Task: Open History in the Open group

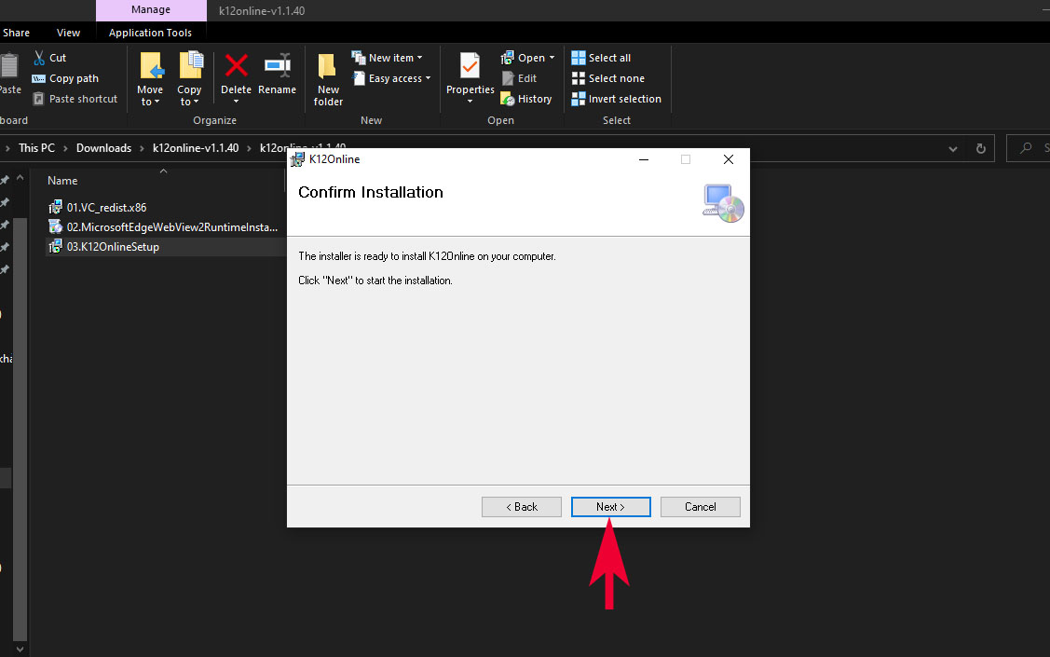Action: click(526, 99)
